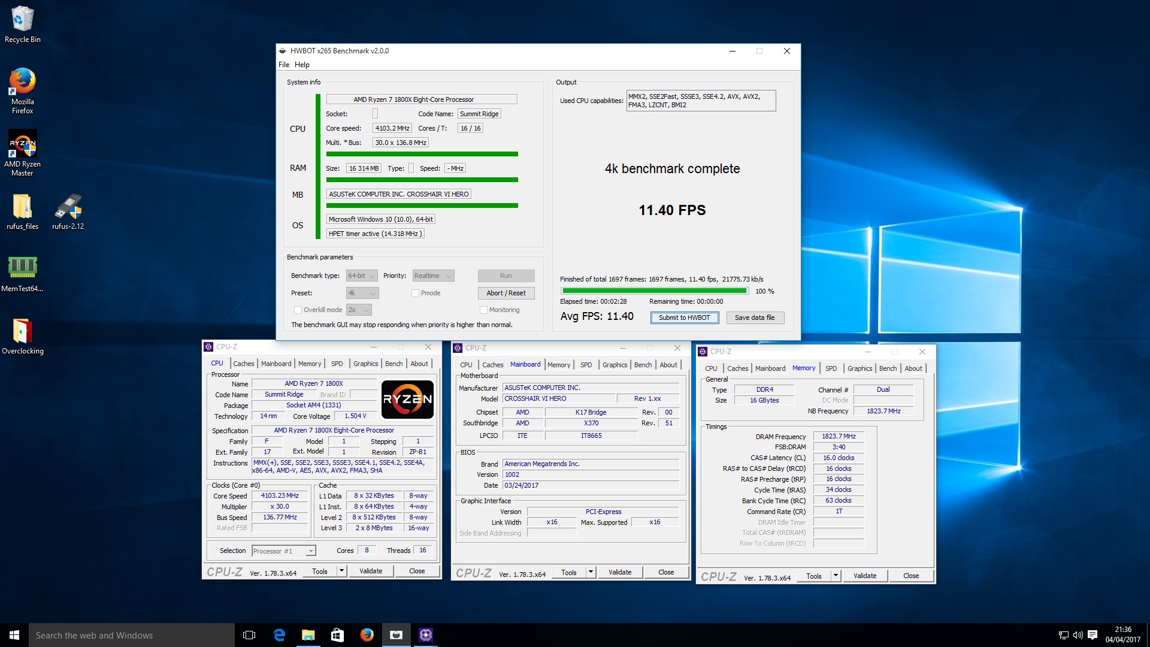
Task: Switch to the HWBOT x265 taskbar icon
Action: click(397, 635)
